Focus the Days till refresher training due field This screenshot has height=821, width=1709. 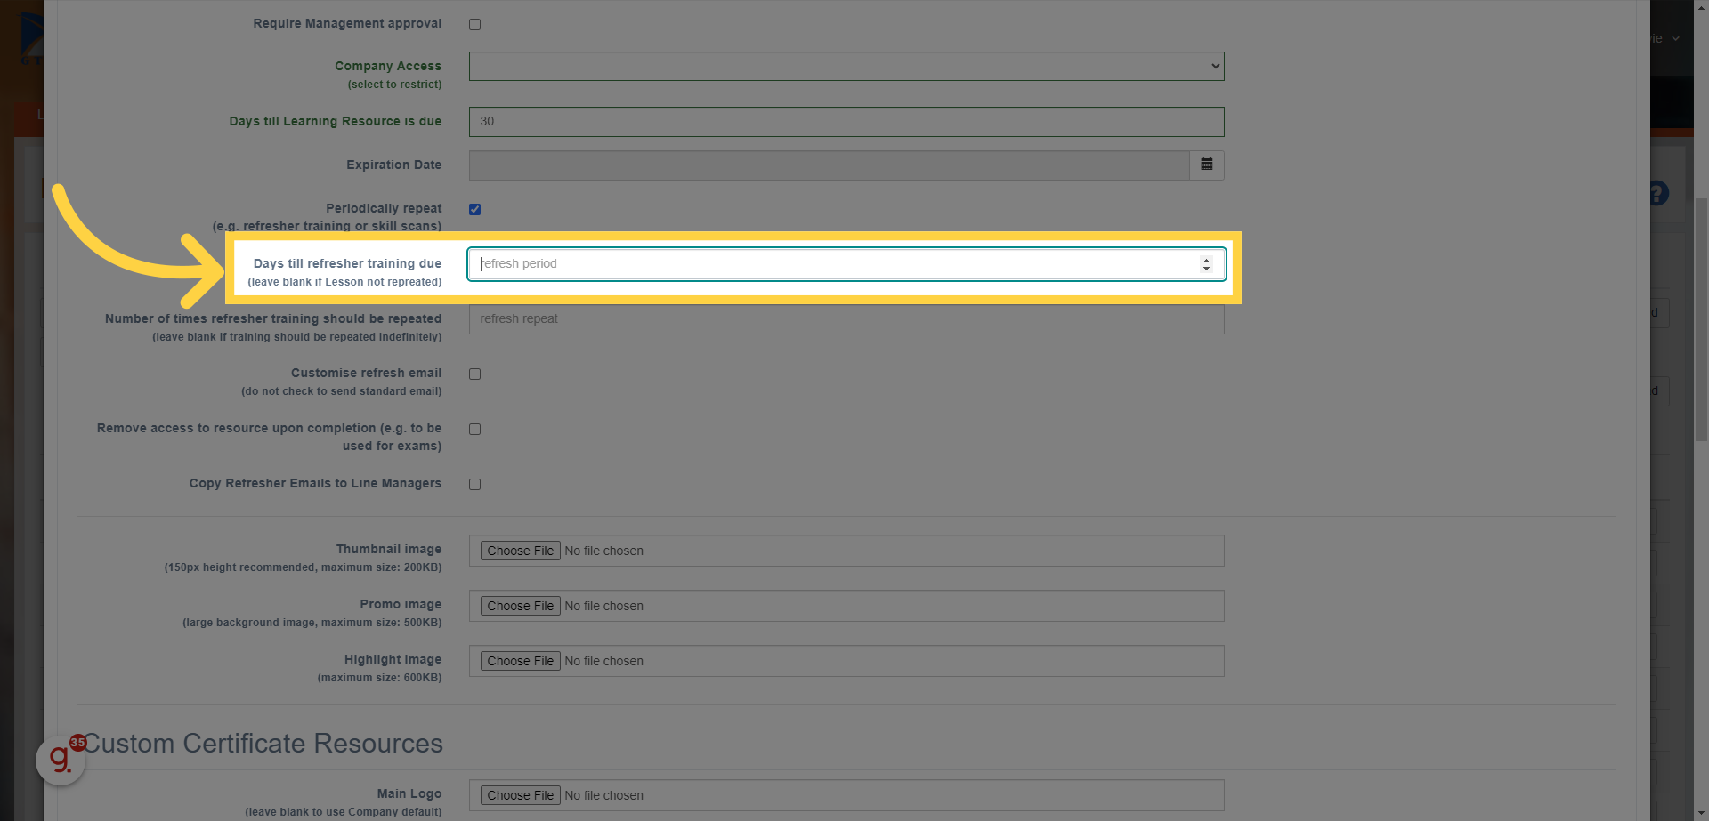846,264
